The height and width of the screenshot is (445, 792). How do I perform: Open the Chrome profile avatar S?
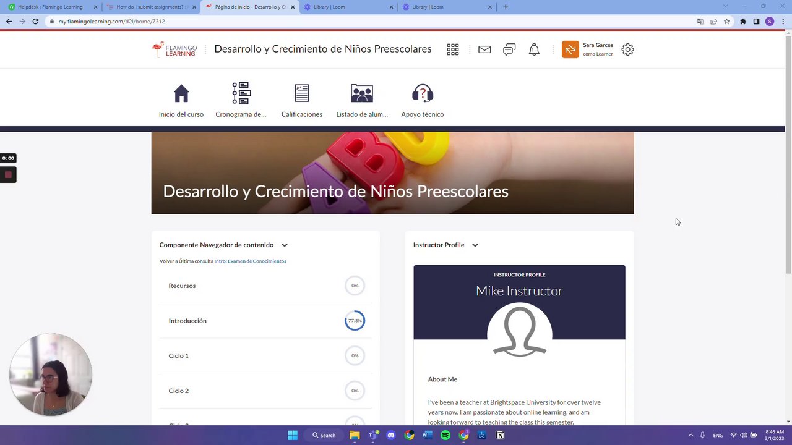pos(770,22)
